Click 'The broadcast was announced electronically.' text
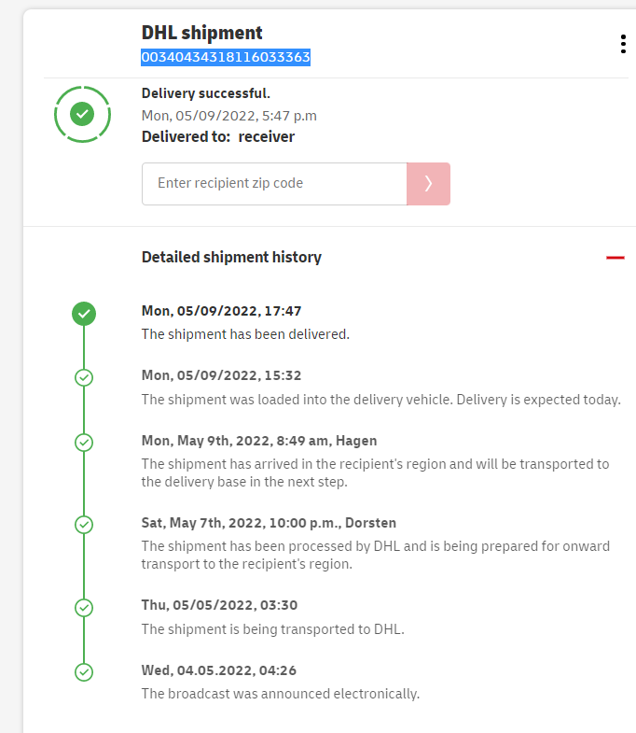636x733 pixels. 280,694
